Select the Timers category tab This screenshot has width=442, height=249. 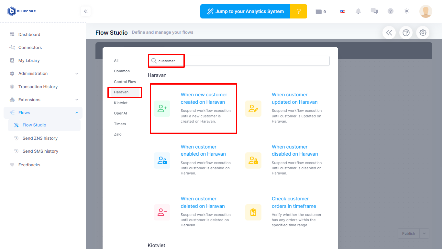[120, 124]
